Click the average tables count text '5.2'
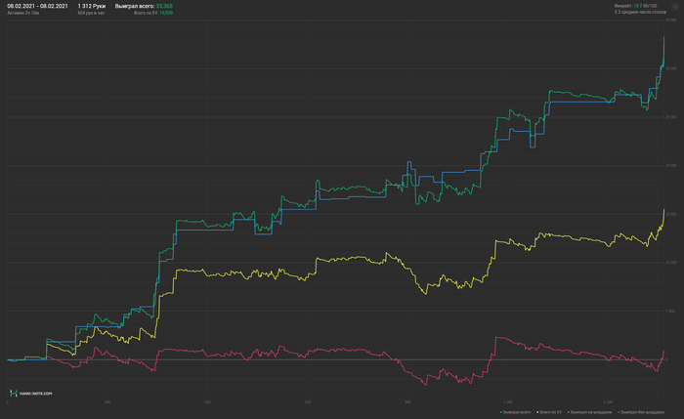684x419 pixels. (x=618, y=12)
